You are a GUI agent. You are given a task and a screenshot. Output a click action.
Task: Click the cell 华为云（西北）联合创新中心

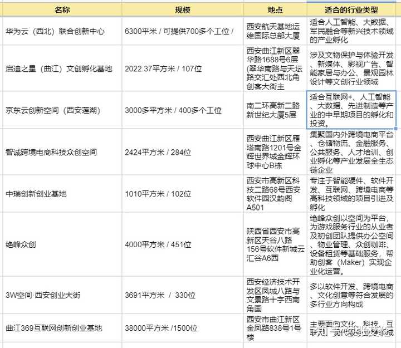pos(62,31)
